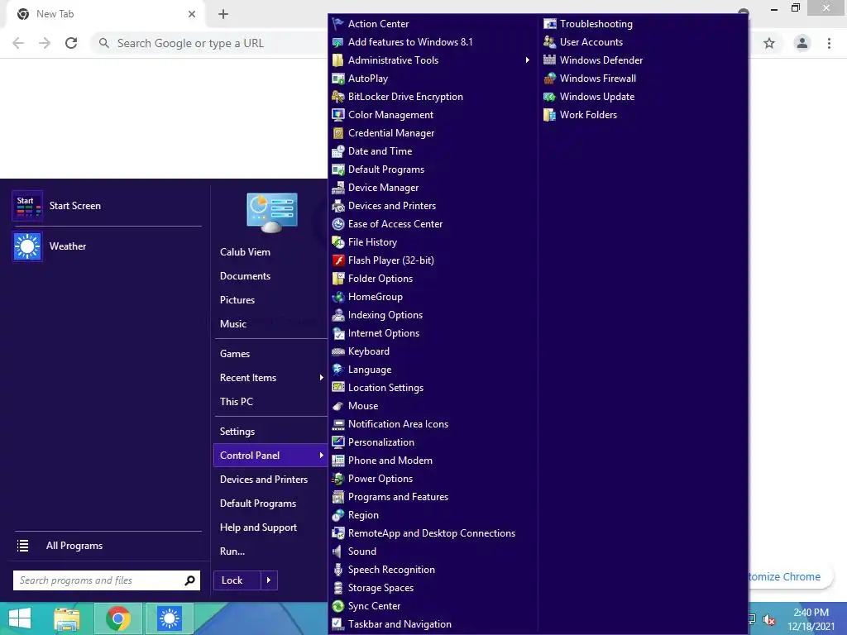Click the Windows Defender wall icon

point(549,60)
